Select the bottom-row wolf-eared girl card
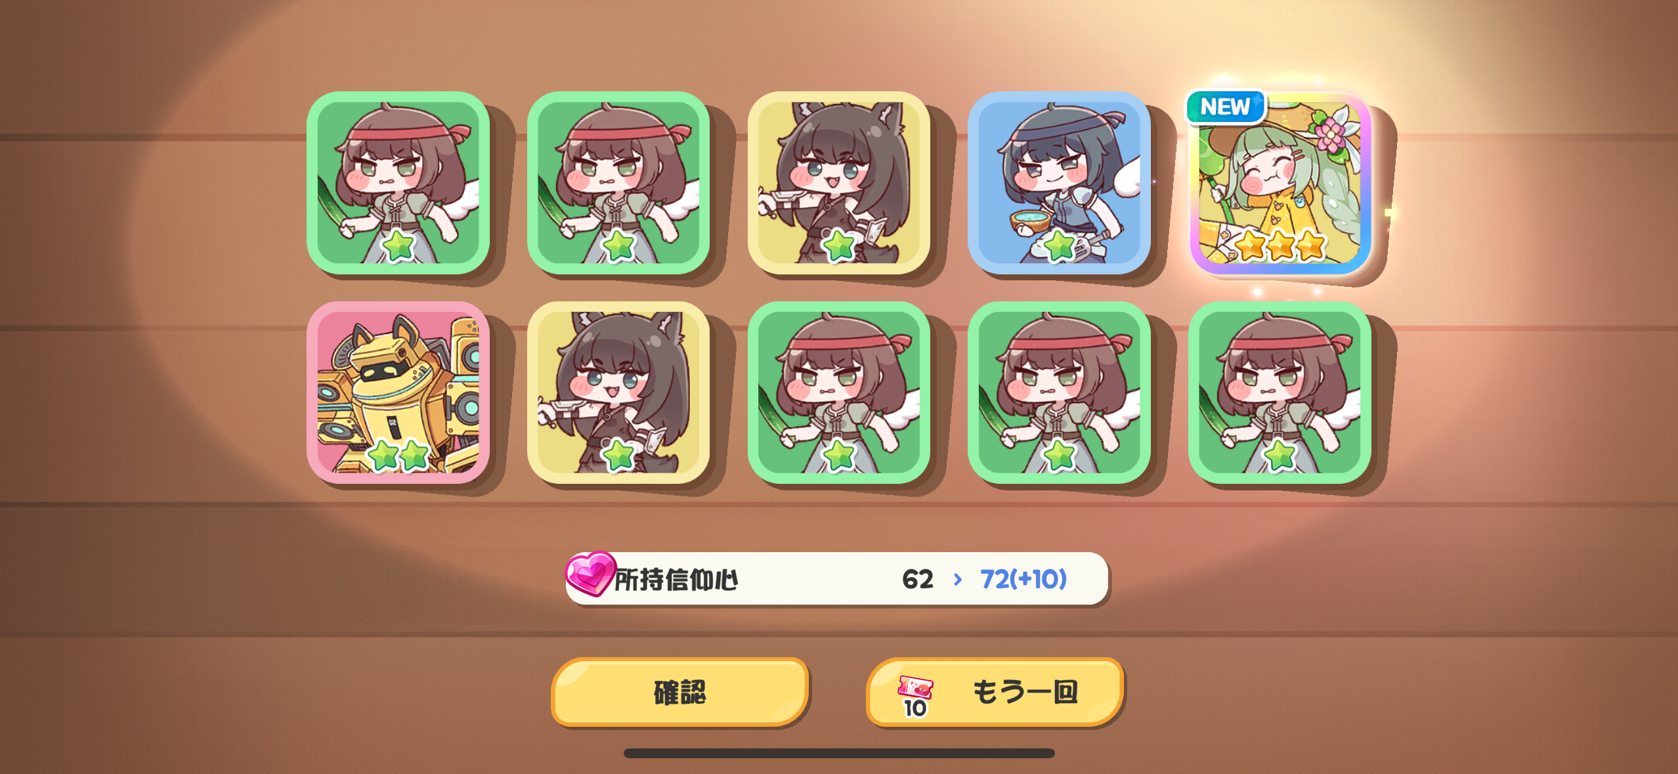The width and height of the screenshot is (1678, 774). [618, 393]
